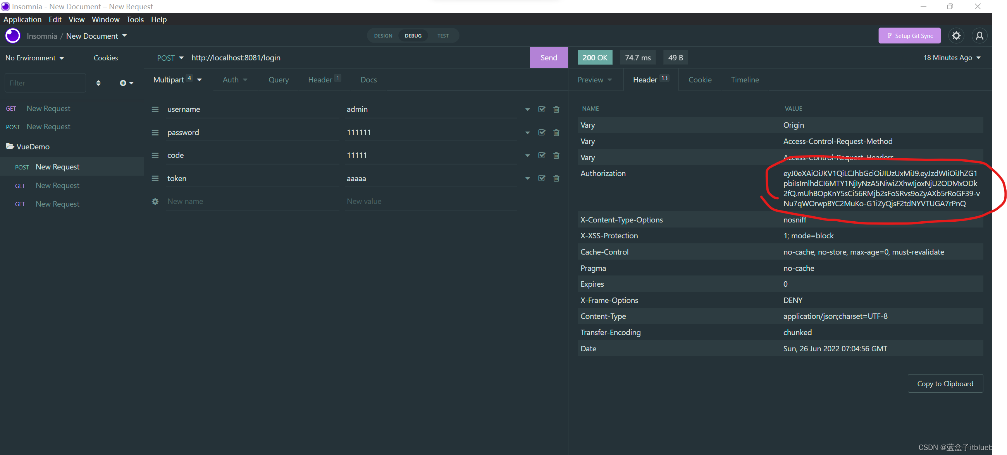Click the sort requests arrows icon
This screenshot has height=455, width=1007.
pyautogui.click(x=98, y=83)
